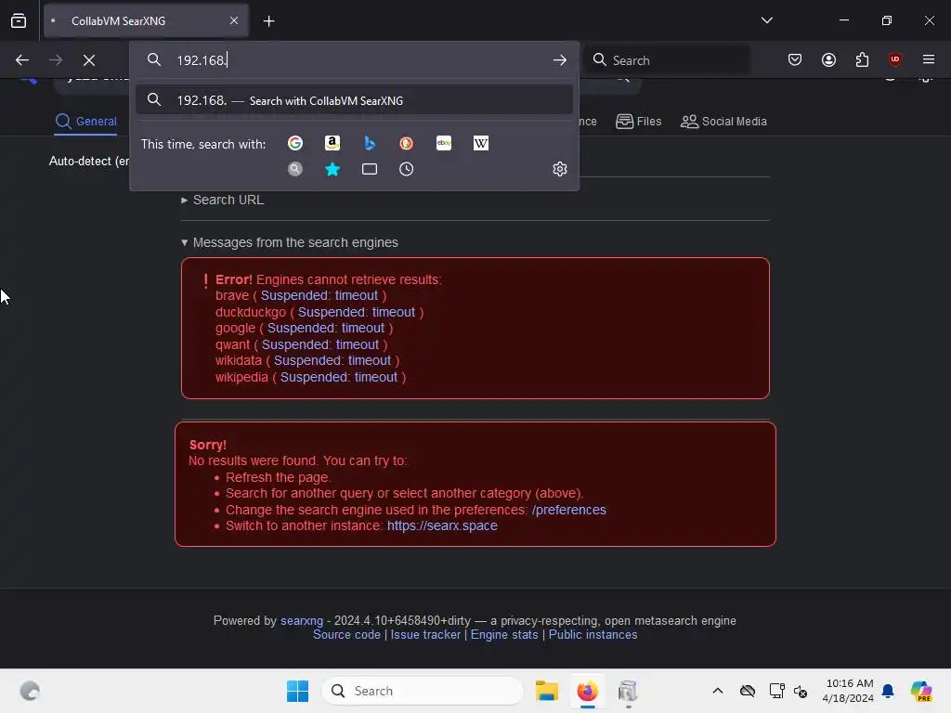Open the brave Suspended: timeout link
Viewport: 951px width, 713px height.
[319, 296]
